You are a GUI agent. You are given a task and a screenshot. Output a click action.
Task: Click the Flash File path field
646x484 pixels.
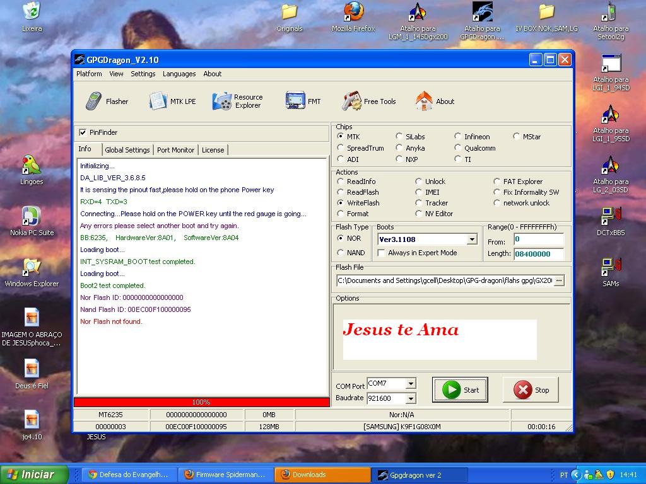pyautogui.click(x=445, y=280)
